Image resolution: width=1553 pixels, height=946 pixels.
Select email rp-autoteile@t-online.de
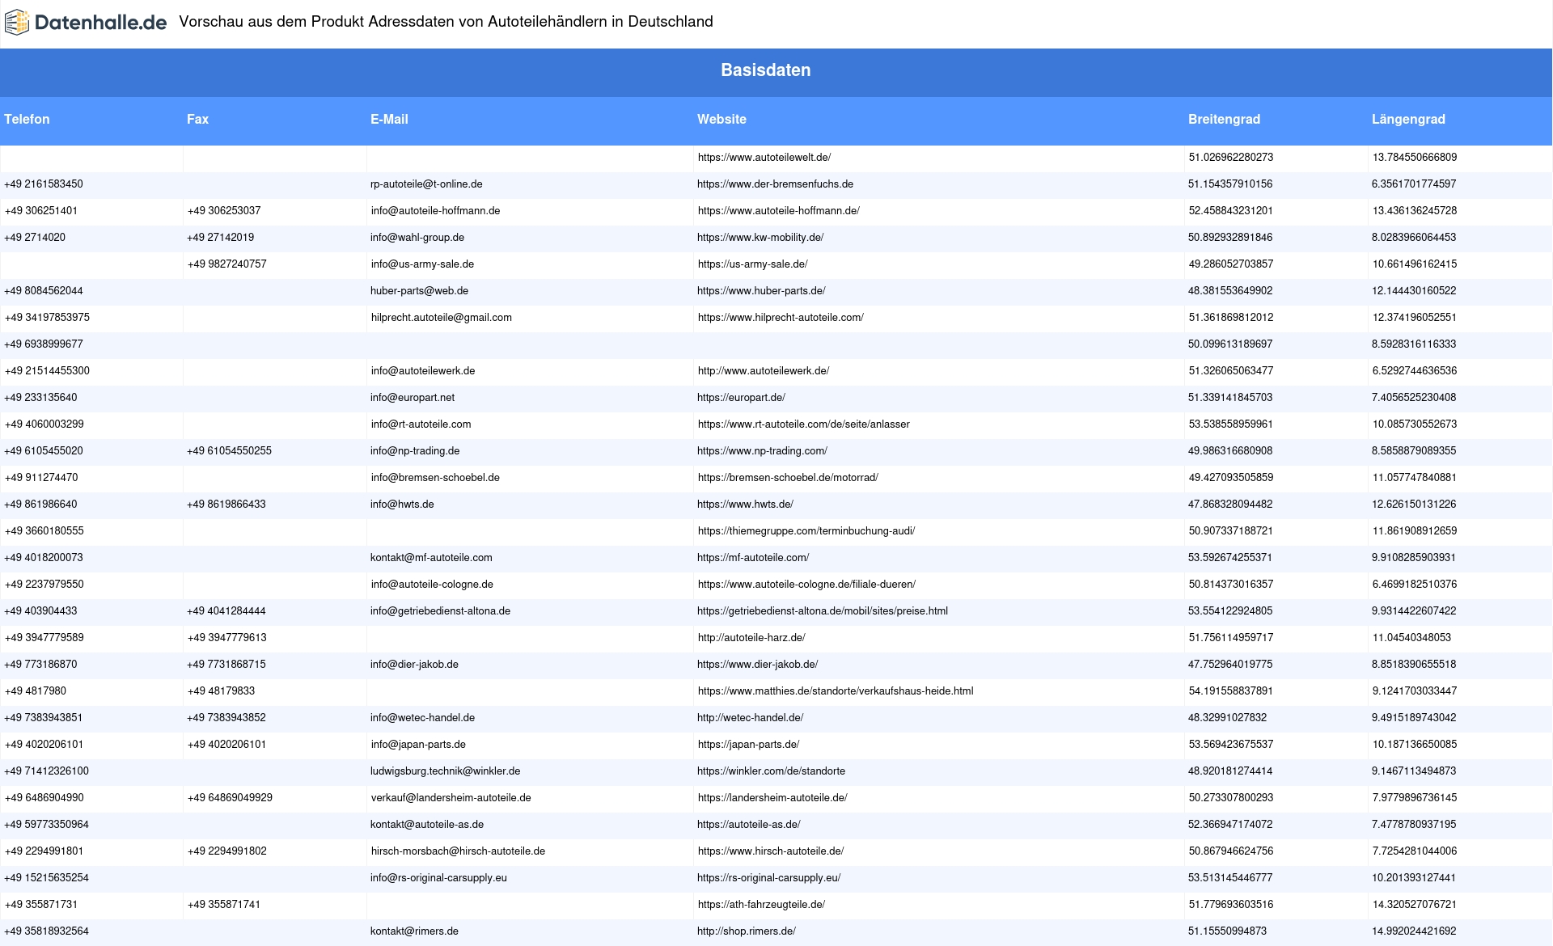click(x=426, y=184)
